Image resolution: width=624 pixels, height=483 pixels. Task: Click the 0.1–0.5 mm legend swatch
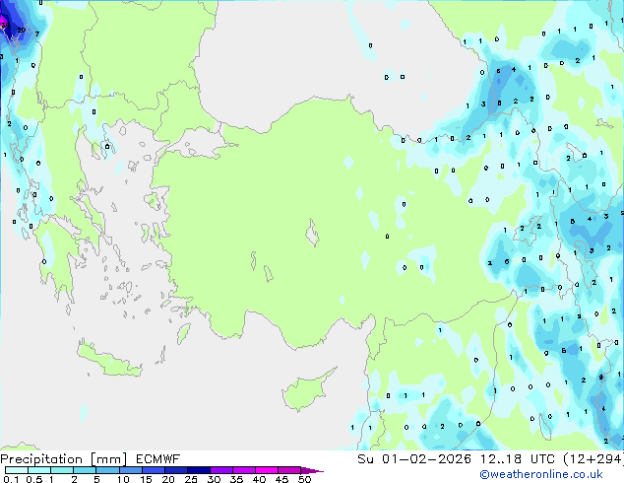click(17, 470)
